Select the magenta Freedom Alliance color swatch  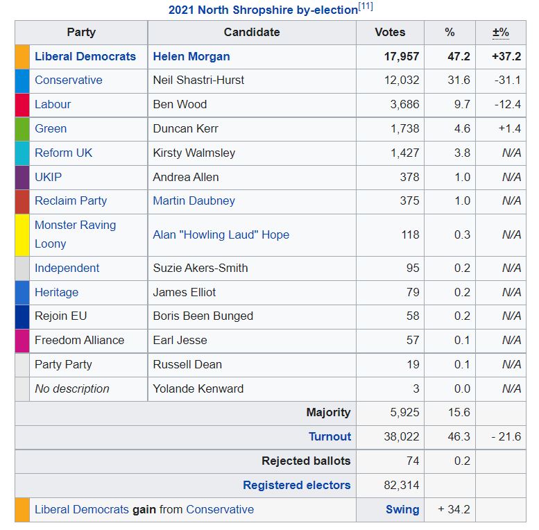point(22,341)
